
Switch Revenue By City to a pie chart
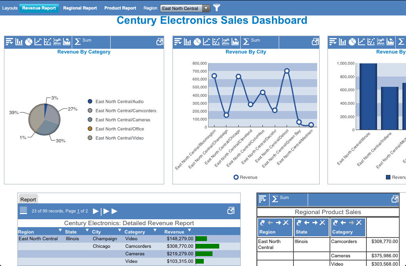197,42
